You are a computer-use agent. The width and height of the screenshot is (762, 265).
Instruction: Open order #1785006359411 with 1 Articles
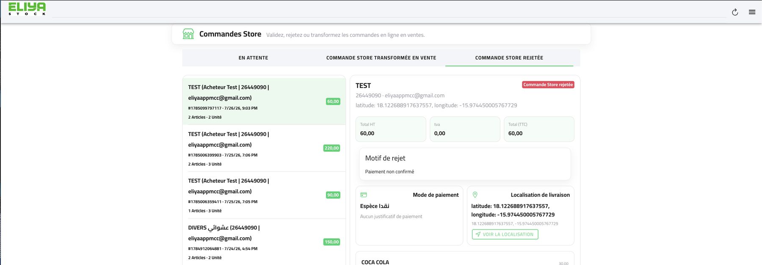pos(264,195)
